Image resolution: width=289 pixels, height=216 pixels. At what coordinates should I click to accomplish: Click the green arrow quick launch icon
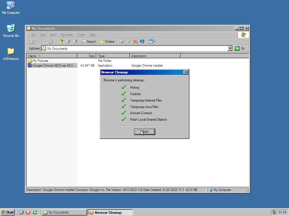coord(35,212)
